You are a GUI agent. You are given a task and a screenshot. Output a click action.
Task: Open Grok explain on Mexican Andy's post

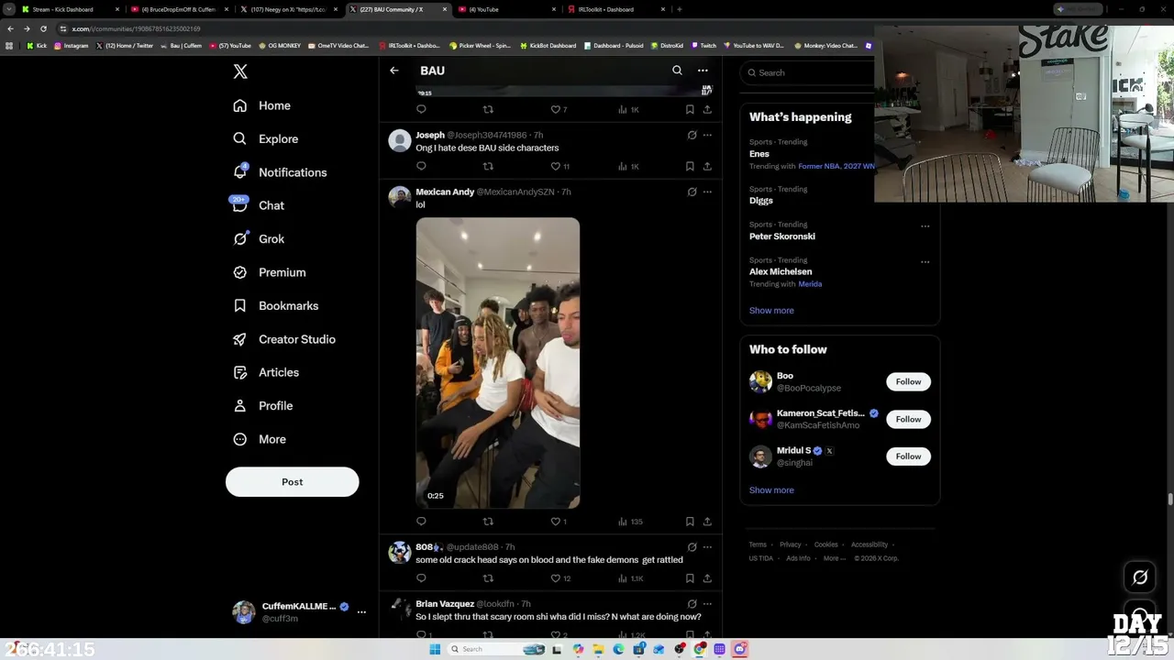pyautogui.click(x=692, y=192)
